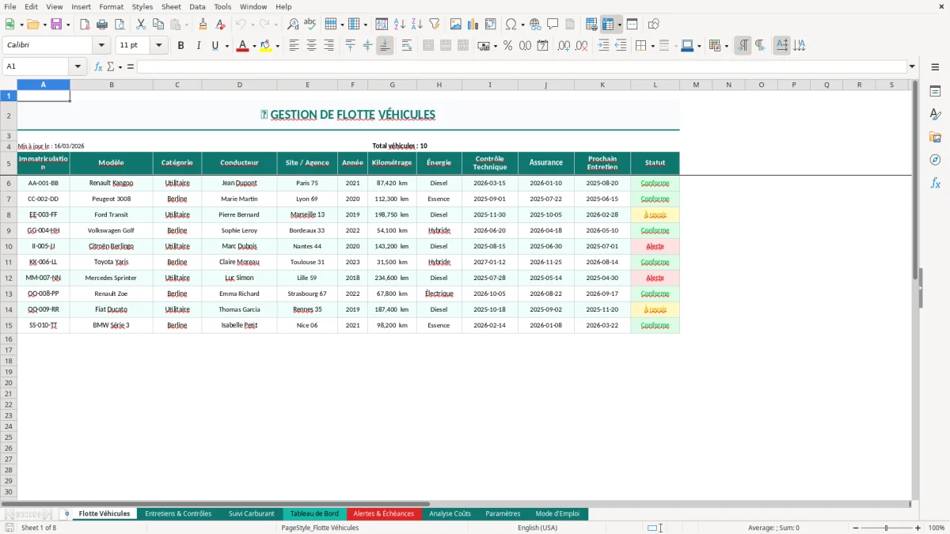The image size is (950, 534).
Task: Toggle Freeze Rows and Columns
Action: click(608, 25)
